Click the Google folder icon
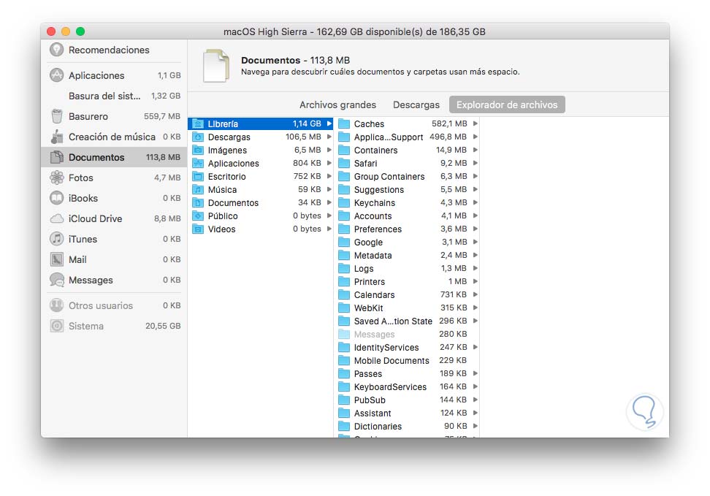This screenshot has width=710, height=496. point(344,242)
